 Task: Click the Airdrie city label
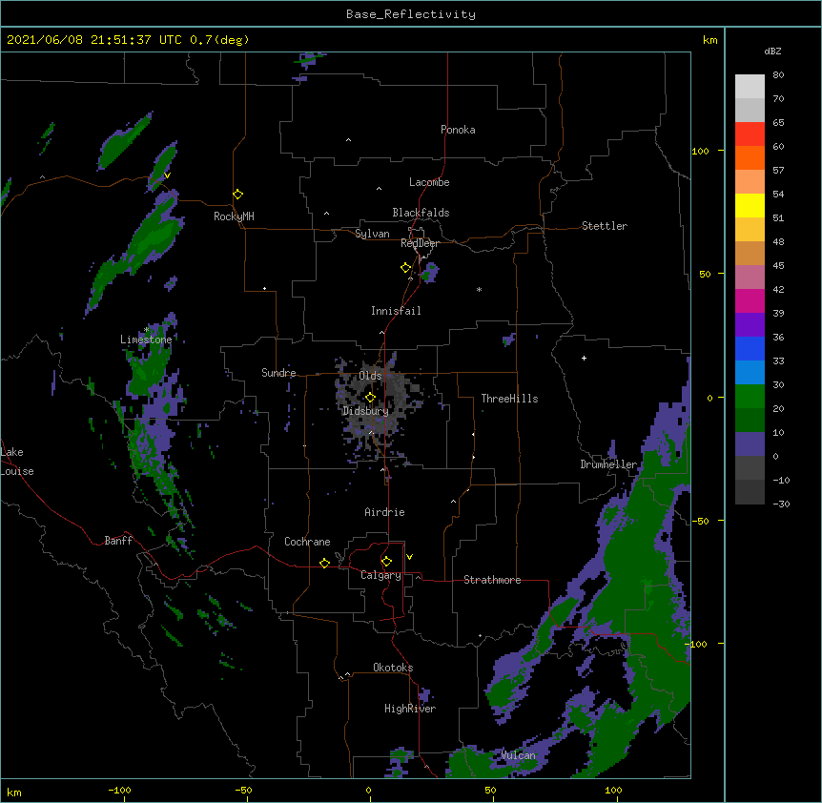point(385,512)
